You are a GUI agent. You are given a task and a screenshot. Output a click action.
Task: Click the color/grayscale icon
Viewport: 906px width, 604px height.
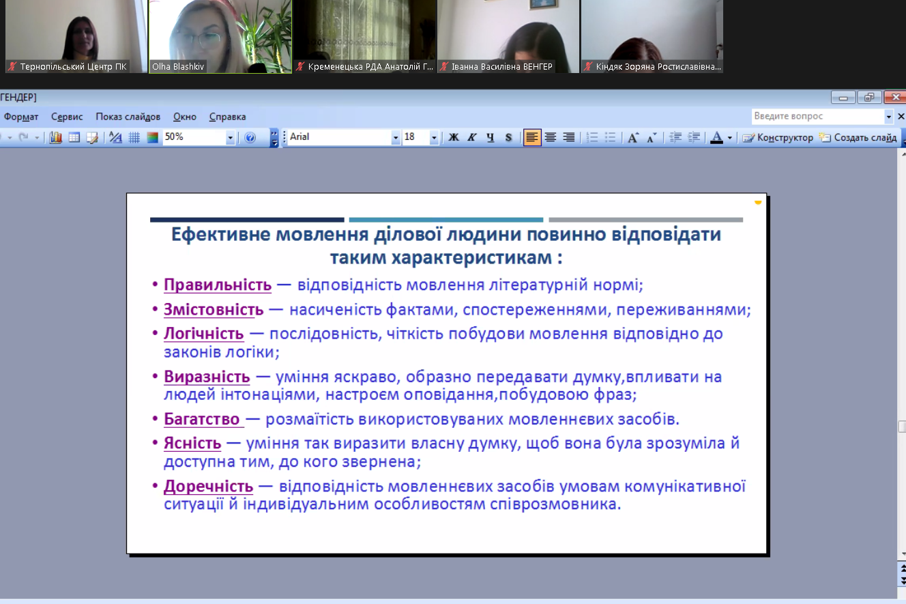[152, 137]
